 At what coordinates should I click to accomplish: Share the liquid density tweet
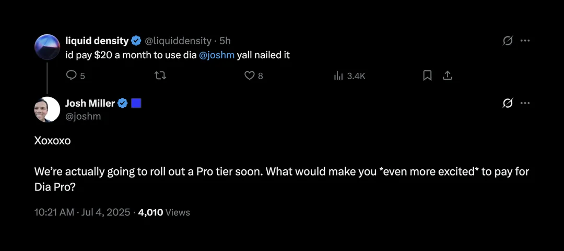pyautogui.click(x=446, y=76)
